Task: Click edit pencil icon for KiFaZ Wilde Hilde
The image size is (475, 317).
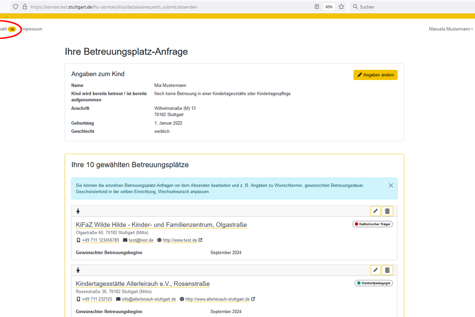Action: 375,211
